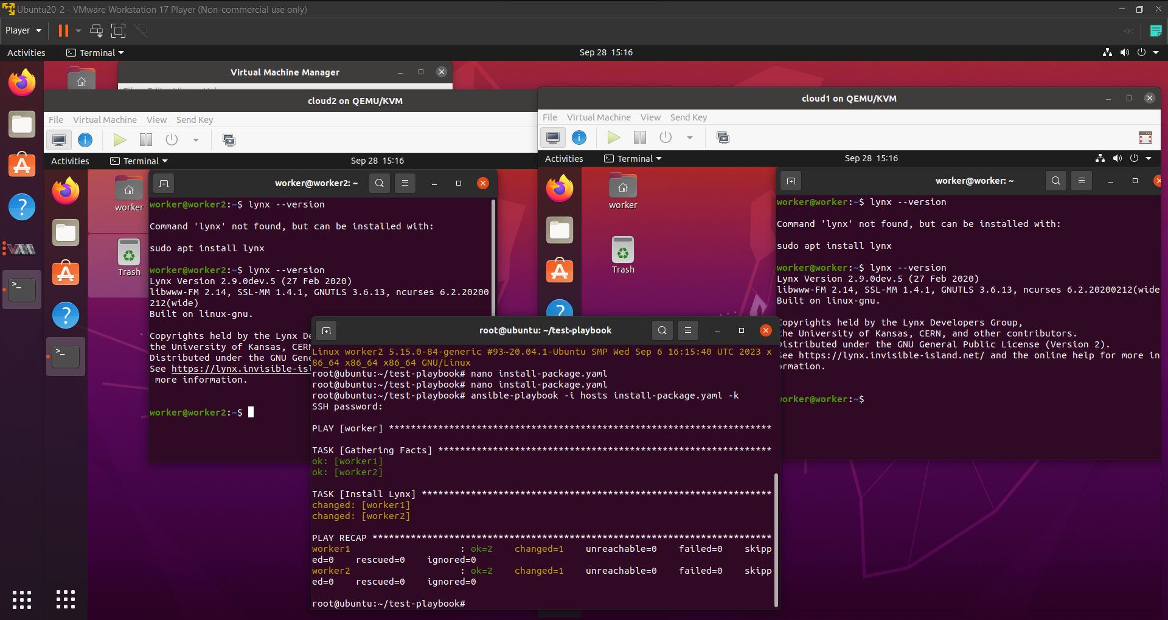This screenshot has width=1168, height=620.
Task: Click the outer top bar network icon
Action: [x=1107, y=52]
